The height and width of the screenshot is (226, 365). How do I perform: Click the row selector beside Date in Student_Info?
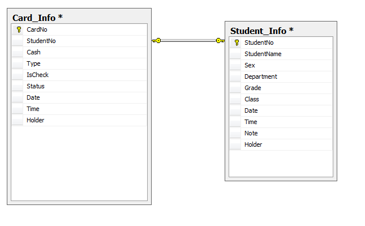tap(235, 110)
